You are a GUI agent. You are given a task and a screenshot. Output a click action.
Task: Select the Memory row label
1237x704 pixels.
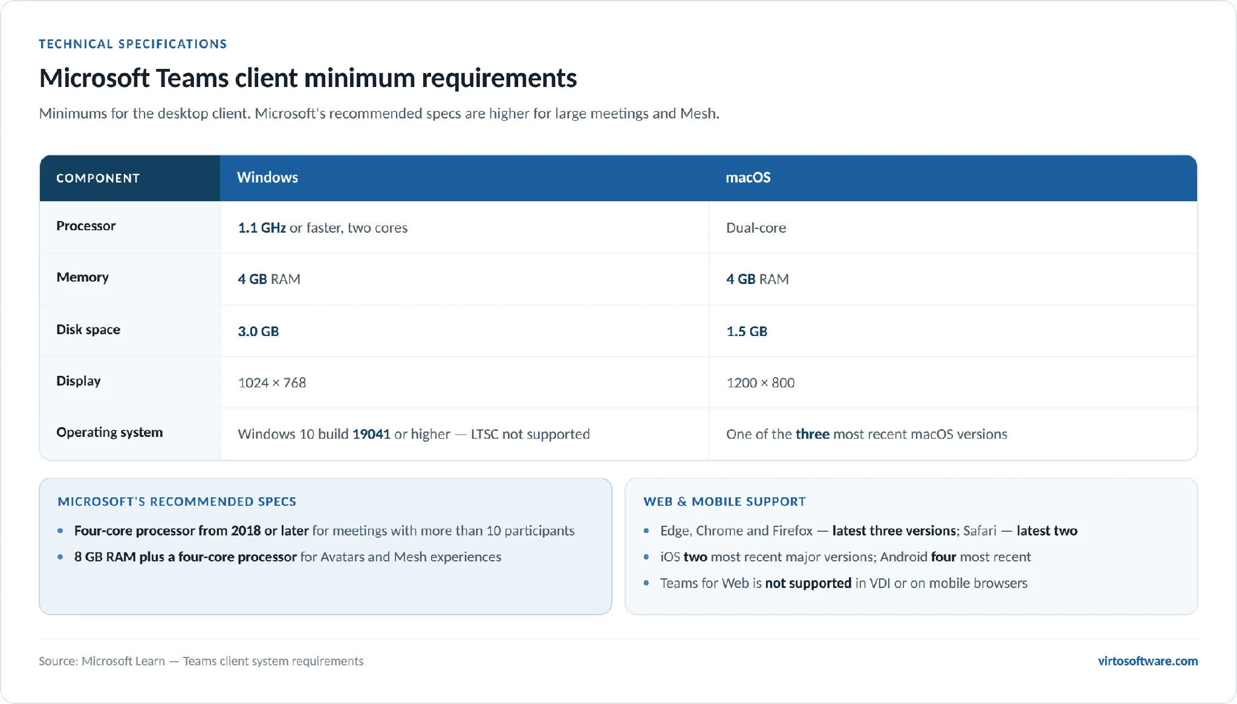82,277
